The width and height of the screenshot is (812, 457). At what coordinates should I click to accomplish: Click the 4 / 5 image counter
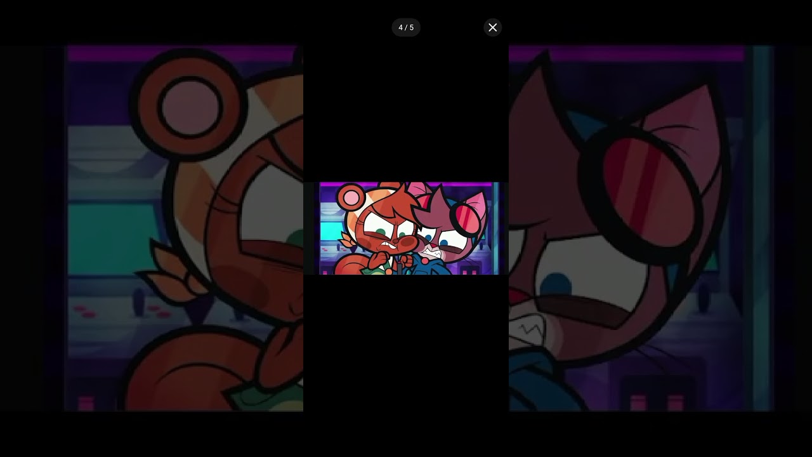pos(406,27)
